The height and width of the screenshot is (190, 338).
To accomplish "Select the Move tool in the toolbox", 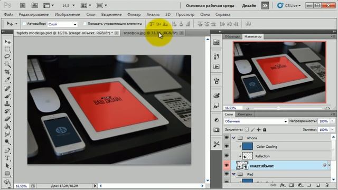I will tap(7, 42).
